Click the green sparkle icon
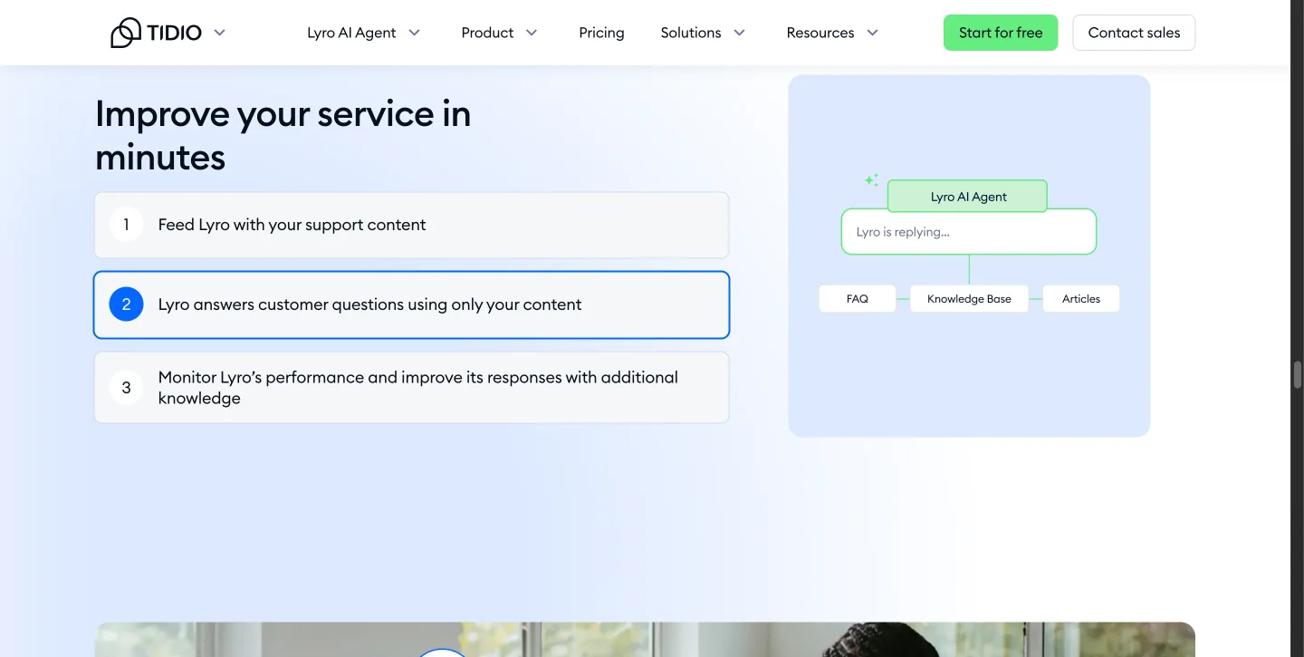 871,179
